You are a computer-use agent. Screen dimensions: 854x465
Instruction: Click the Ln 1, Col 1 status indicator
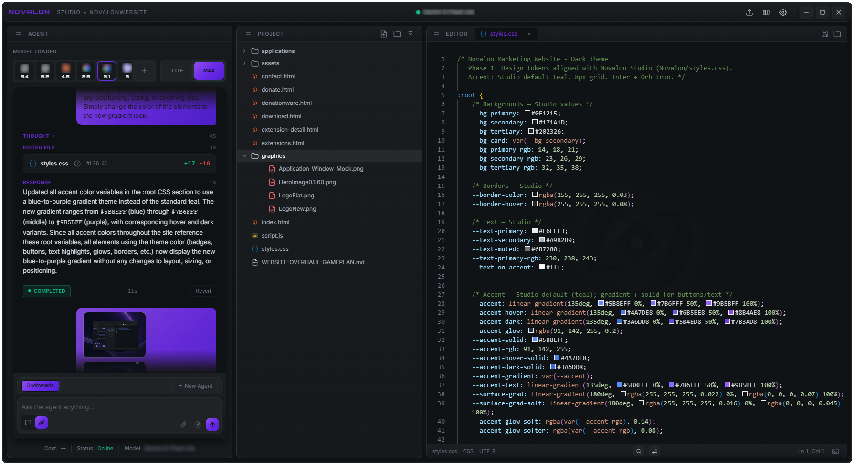coord(811,451)
